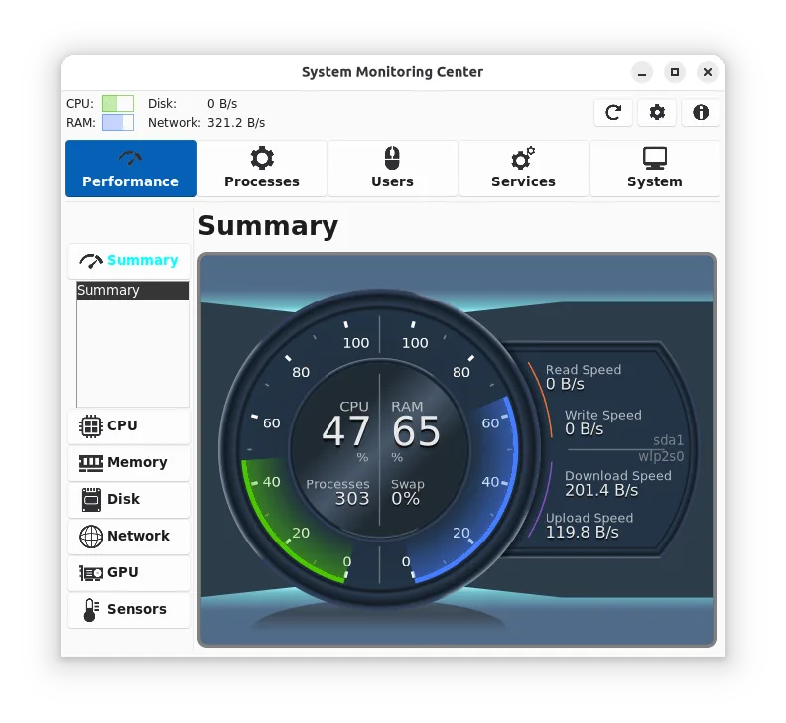
Task: Click the sda1 disk label
Action: [x=668, y=440]
